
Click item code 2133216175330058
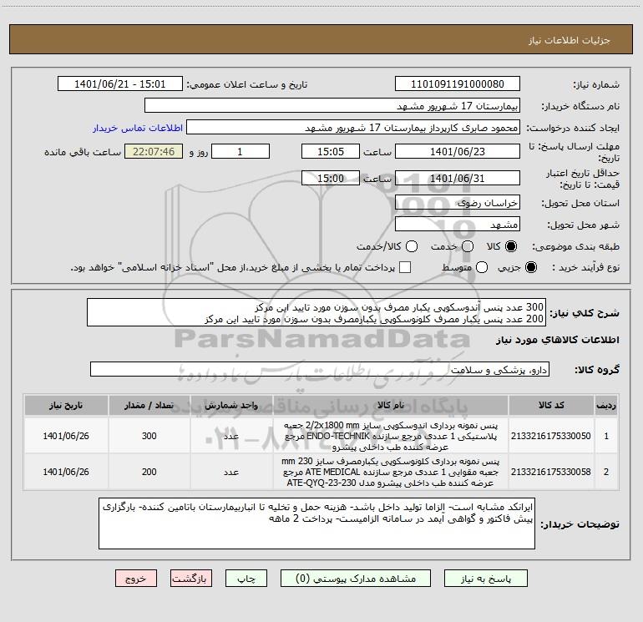(551, 472)
